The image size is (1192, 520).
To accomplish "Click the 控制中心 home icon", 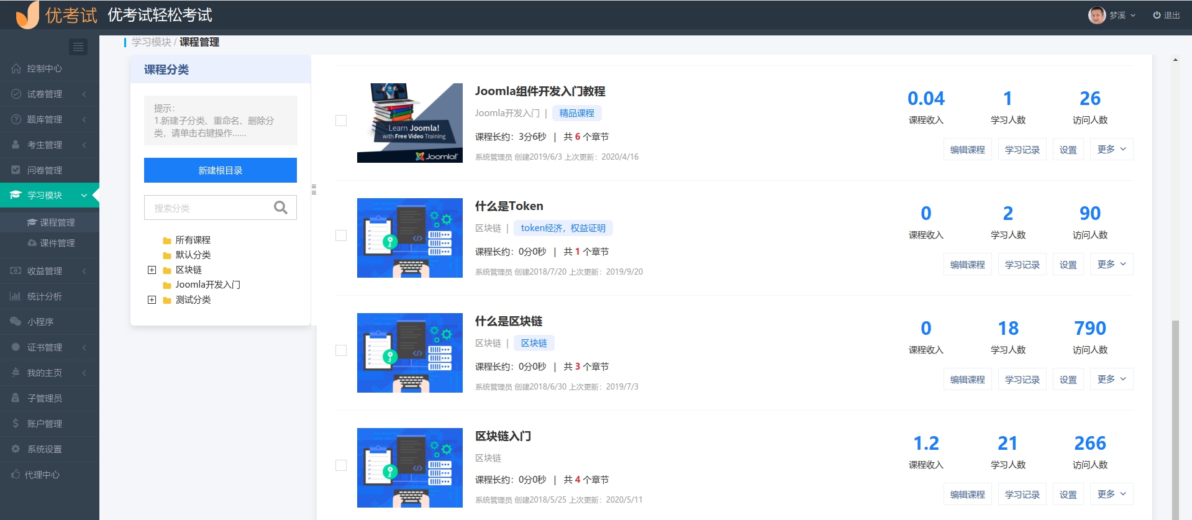I will [x=16, y=68].
